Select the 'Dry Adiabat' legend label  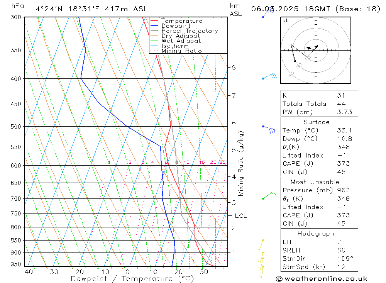[181, 36]
